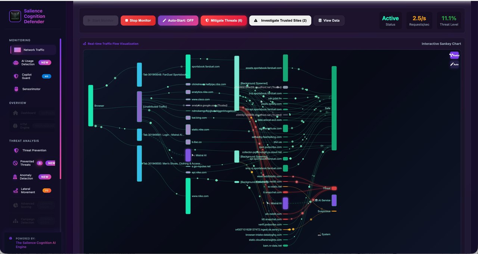Screen dimensions: 478x254
Task: Open Lateral Movement analysis
Action: click(33, 191)
